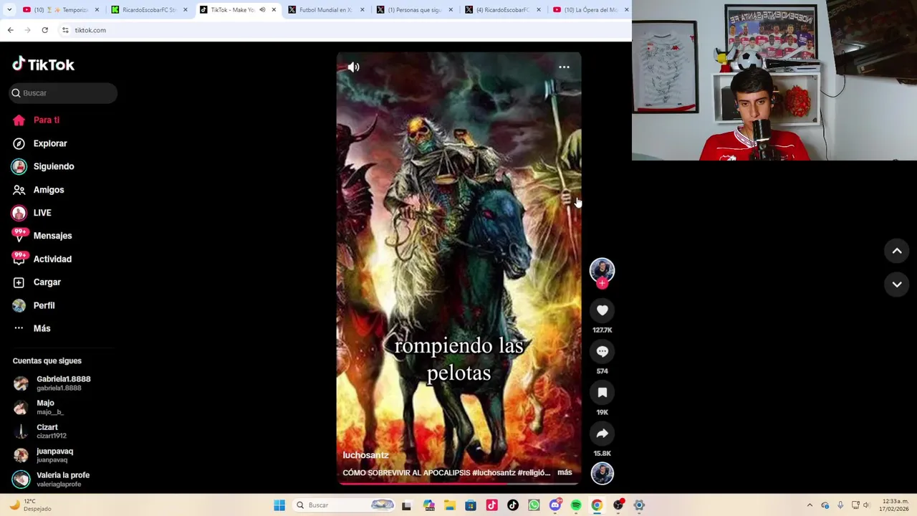This screenshot has height=516, width=917.
Task: Open Google Chrome from the taskbar
Action: coord(597,505)
